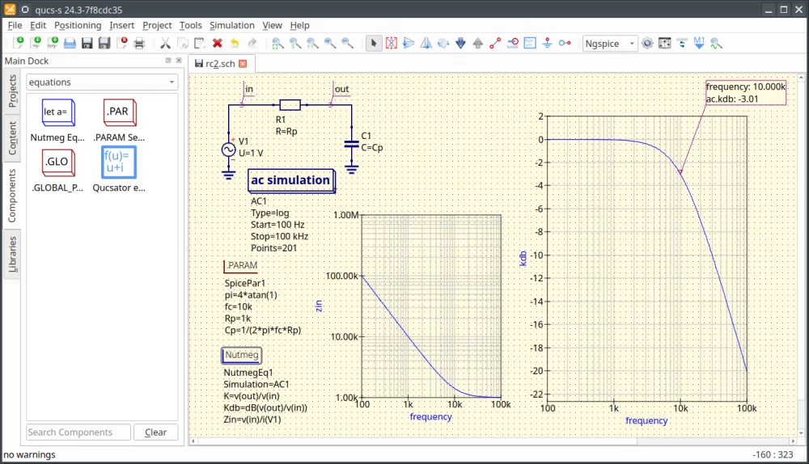This screenshot has width=809, height=464.
Task: Open a file with the blue folder icon
Action: (70, 44)
